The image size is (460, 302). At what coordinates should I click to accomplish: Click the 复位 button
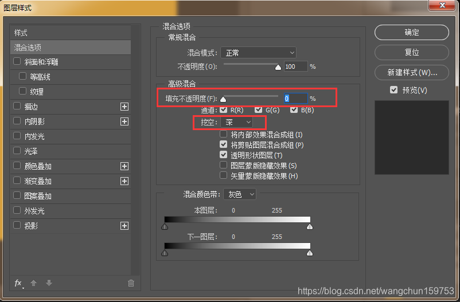412,52
